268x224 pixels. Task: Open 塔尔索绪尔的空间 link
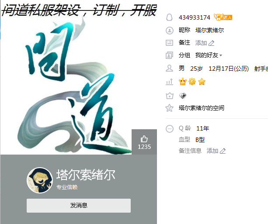click(x=202, y=108)
